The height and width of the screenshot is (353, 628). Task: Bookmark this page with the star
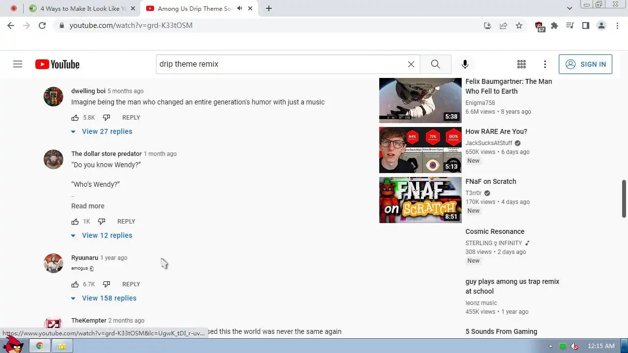pos(519,25)
